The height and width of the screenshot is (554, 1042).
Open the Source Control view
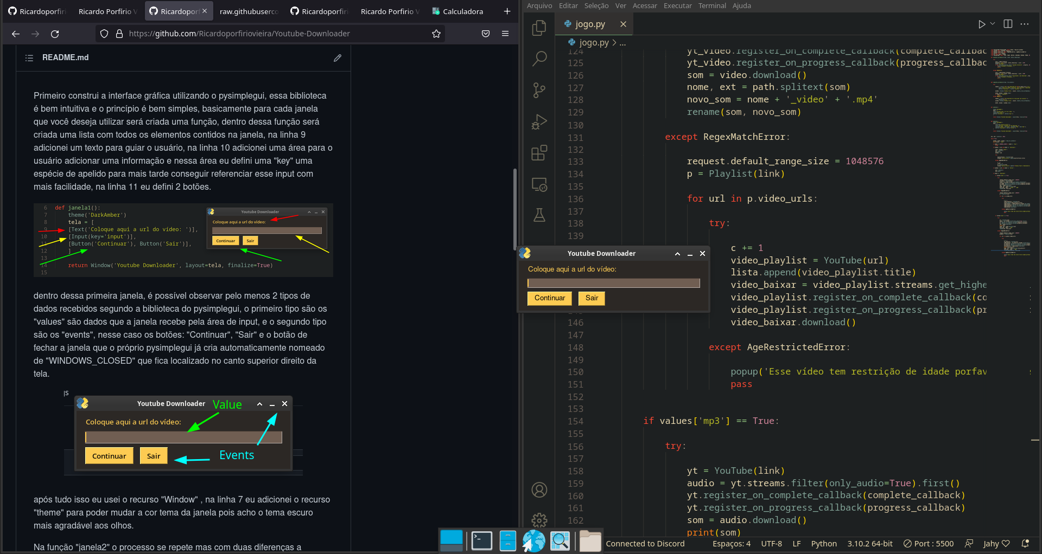coord(539,90)
